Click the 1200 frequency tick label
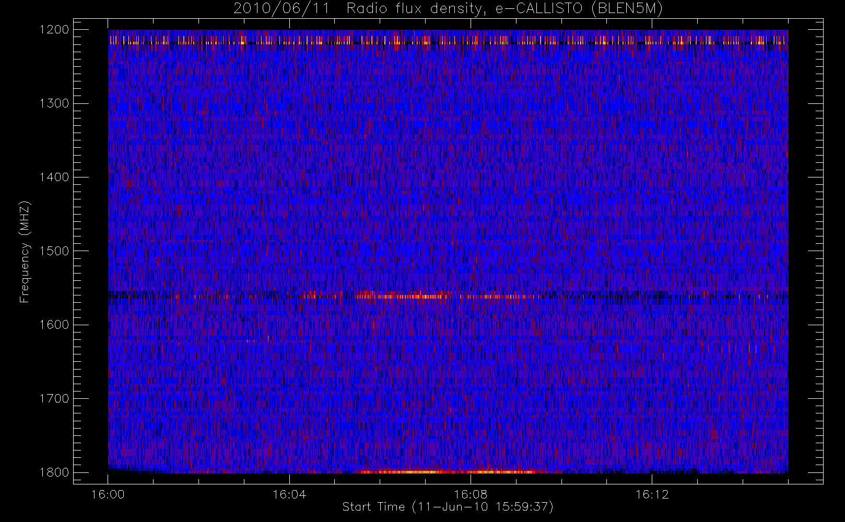The width and height of the screenshot is (845, 522). pos(54,30)
